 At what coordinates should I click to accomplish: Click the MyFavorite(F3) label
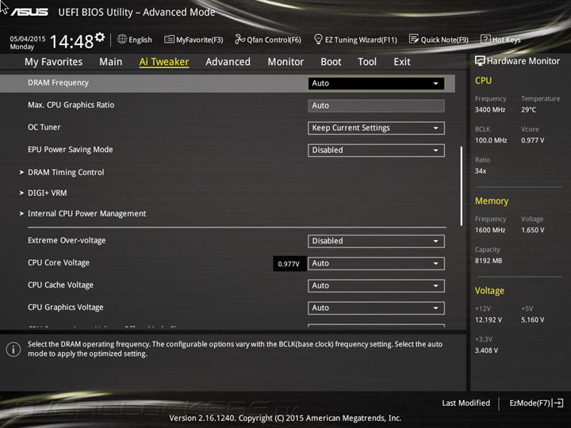tap(200, 40)
